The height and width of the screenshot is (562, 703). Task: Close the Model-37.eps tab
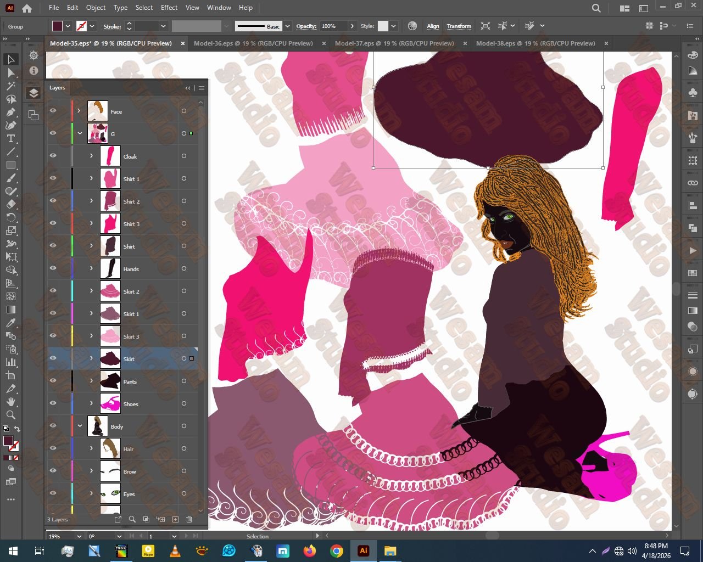pyautogui.click(x=465, y=43)
